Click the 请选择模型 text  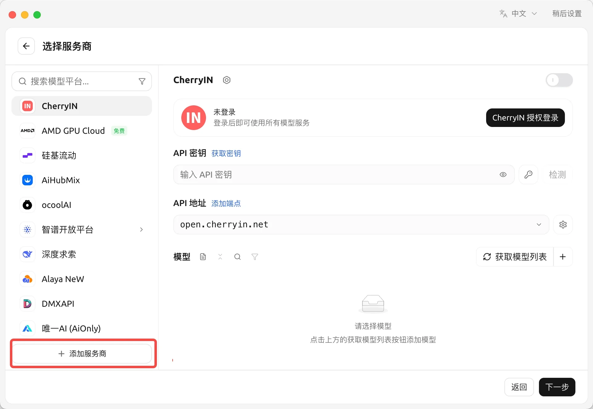pos(373,326)
